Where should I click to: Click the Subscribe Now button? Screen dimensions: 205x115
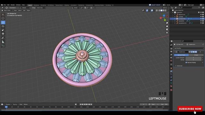190,109
